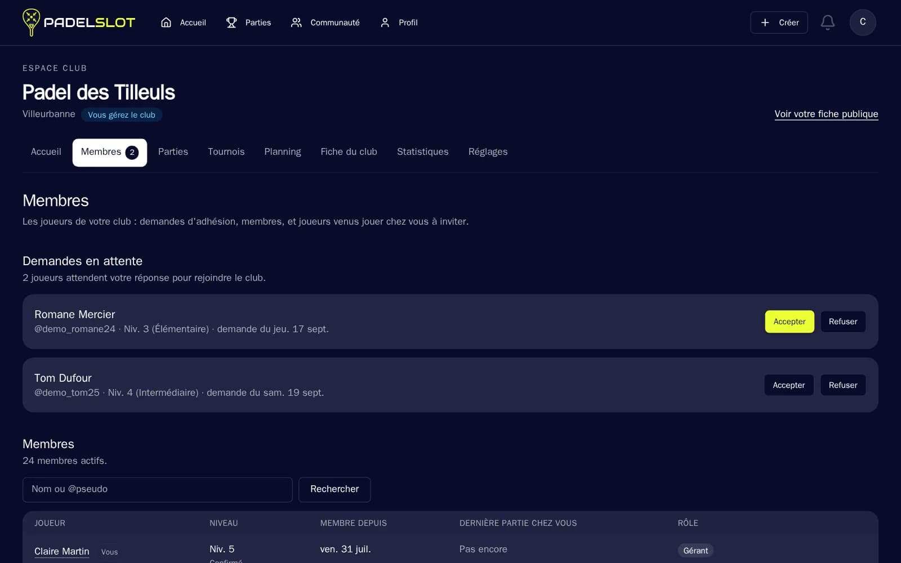901x563 pixels.
Task: Go to Fiche du club tab
Action: 349,152
